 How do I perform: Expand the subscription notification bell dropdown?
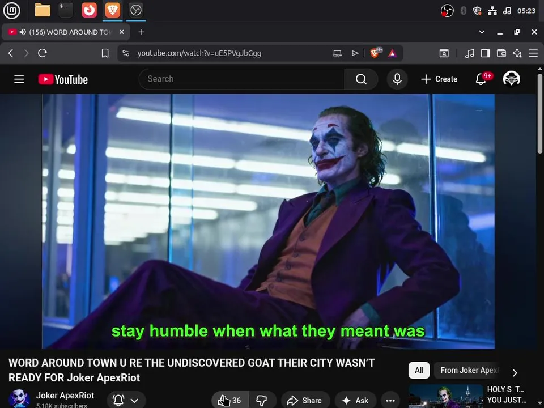[x=126, y=401]
